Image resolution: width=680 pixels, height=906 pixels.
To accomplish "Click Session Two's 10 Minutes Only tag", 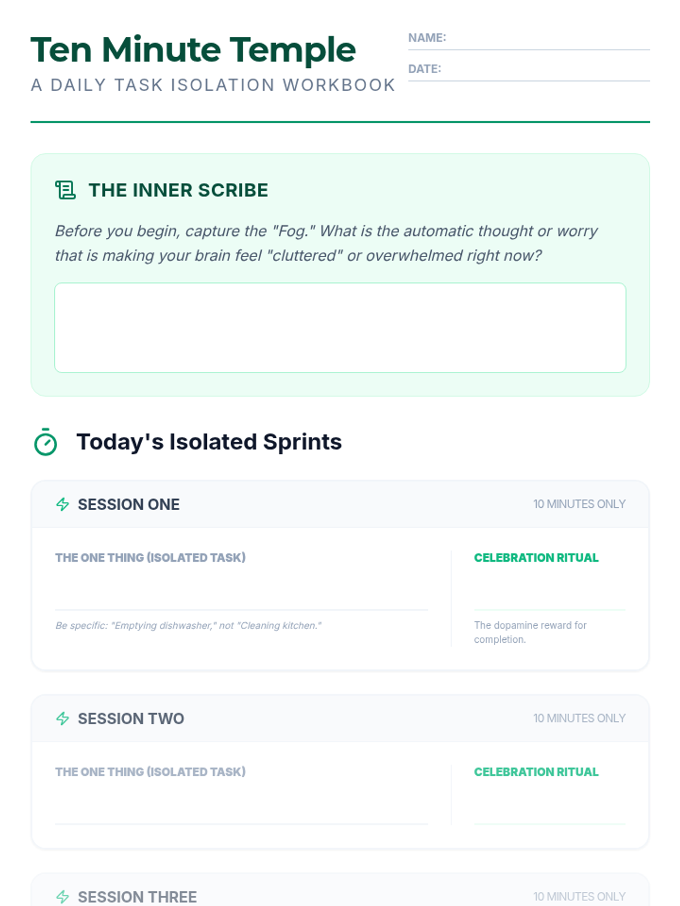I will [x=579, y=718].
